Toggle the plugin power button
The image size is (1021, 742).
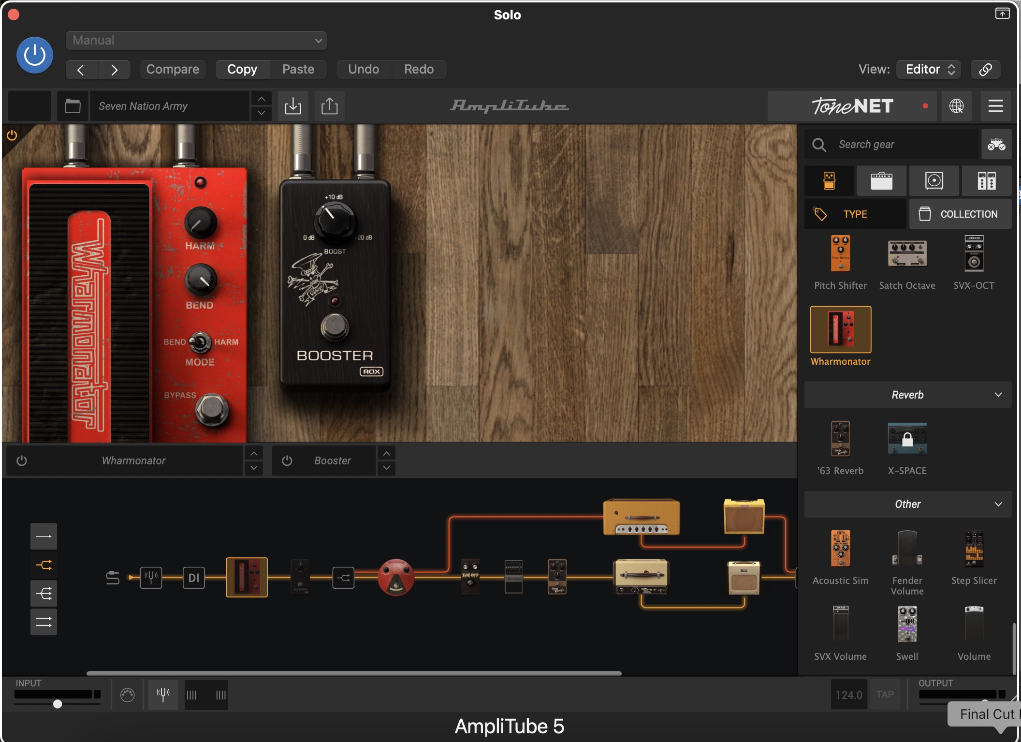[35, 55]
